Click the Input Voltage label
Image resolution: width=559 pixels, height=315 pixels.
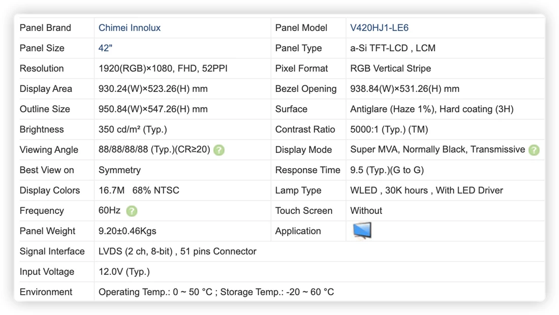click(47, 271)
